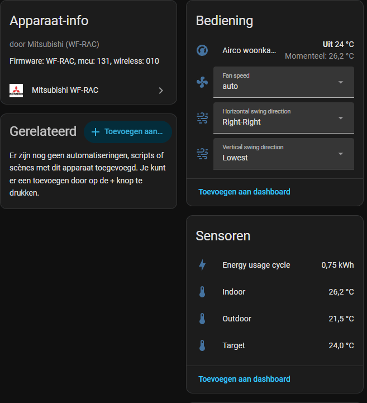
Task: Click the lightning bolt energy icon
Action: [x=202, y=265]
